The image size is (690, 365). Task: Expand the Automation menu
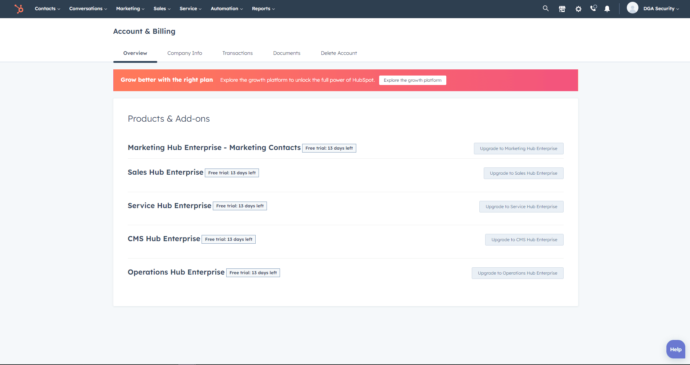(x=227, y=9)
